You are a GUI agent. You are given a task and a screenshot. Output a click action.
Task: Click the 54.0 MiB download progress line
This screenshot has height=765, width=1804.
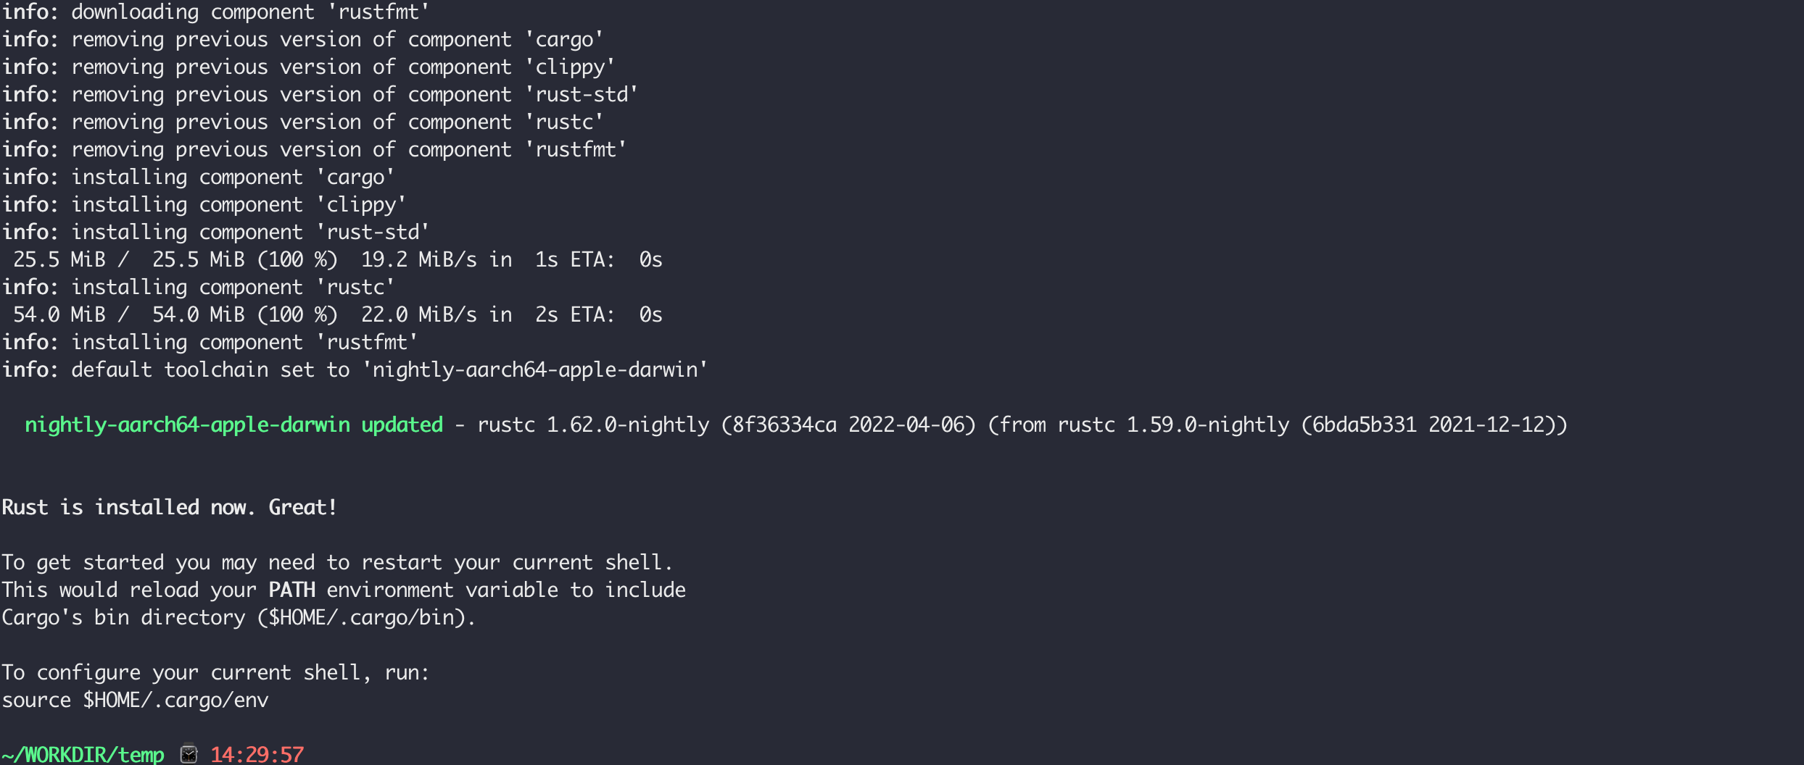[x=337, y=314]
